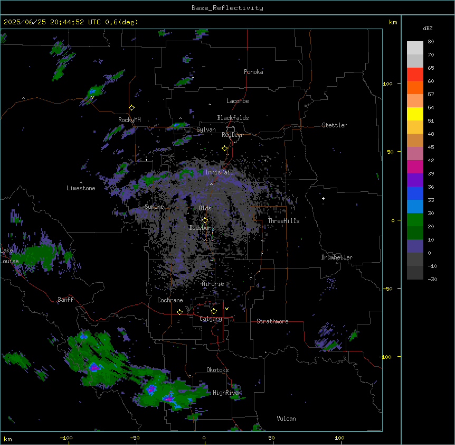
Task: Click the km unit label at bottom left
Action: [x=8, y=439]
